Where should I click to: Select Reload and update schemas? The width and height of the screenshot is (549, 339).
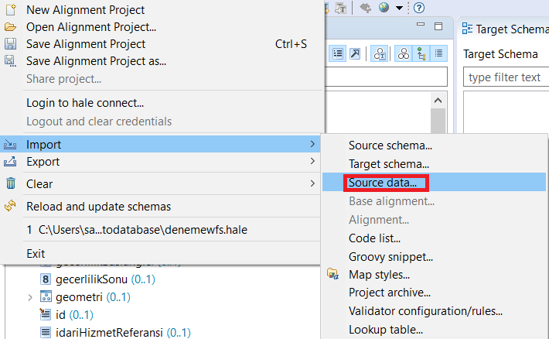[98, 207]
